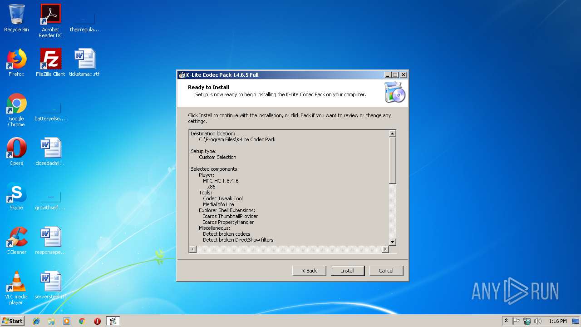Open Windows Explorer folder in taskbar
Screen dimensions: 581x327
tap(51, 321)
